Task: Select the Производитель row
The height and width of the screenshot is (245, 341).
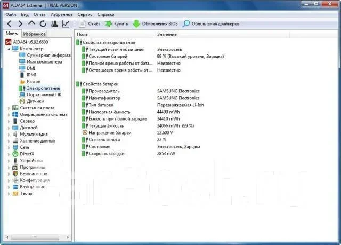Action: (x=141, y=91)
